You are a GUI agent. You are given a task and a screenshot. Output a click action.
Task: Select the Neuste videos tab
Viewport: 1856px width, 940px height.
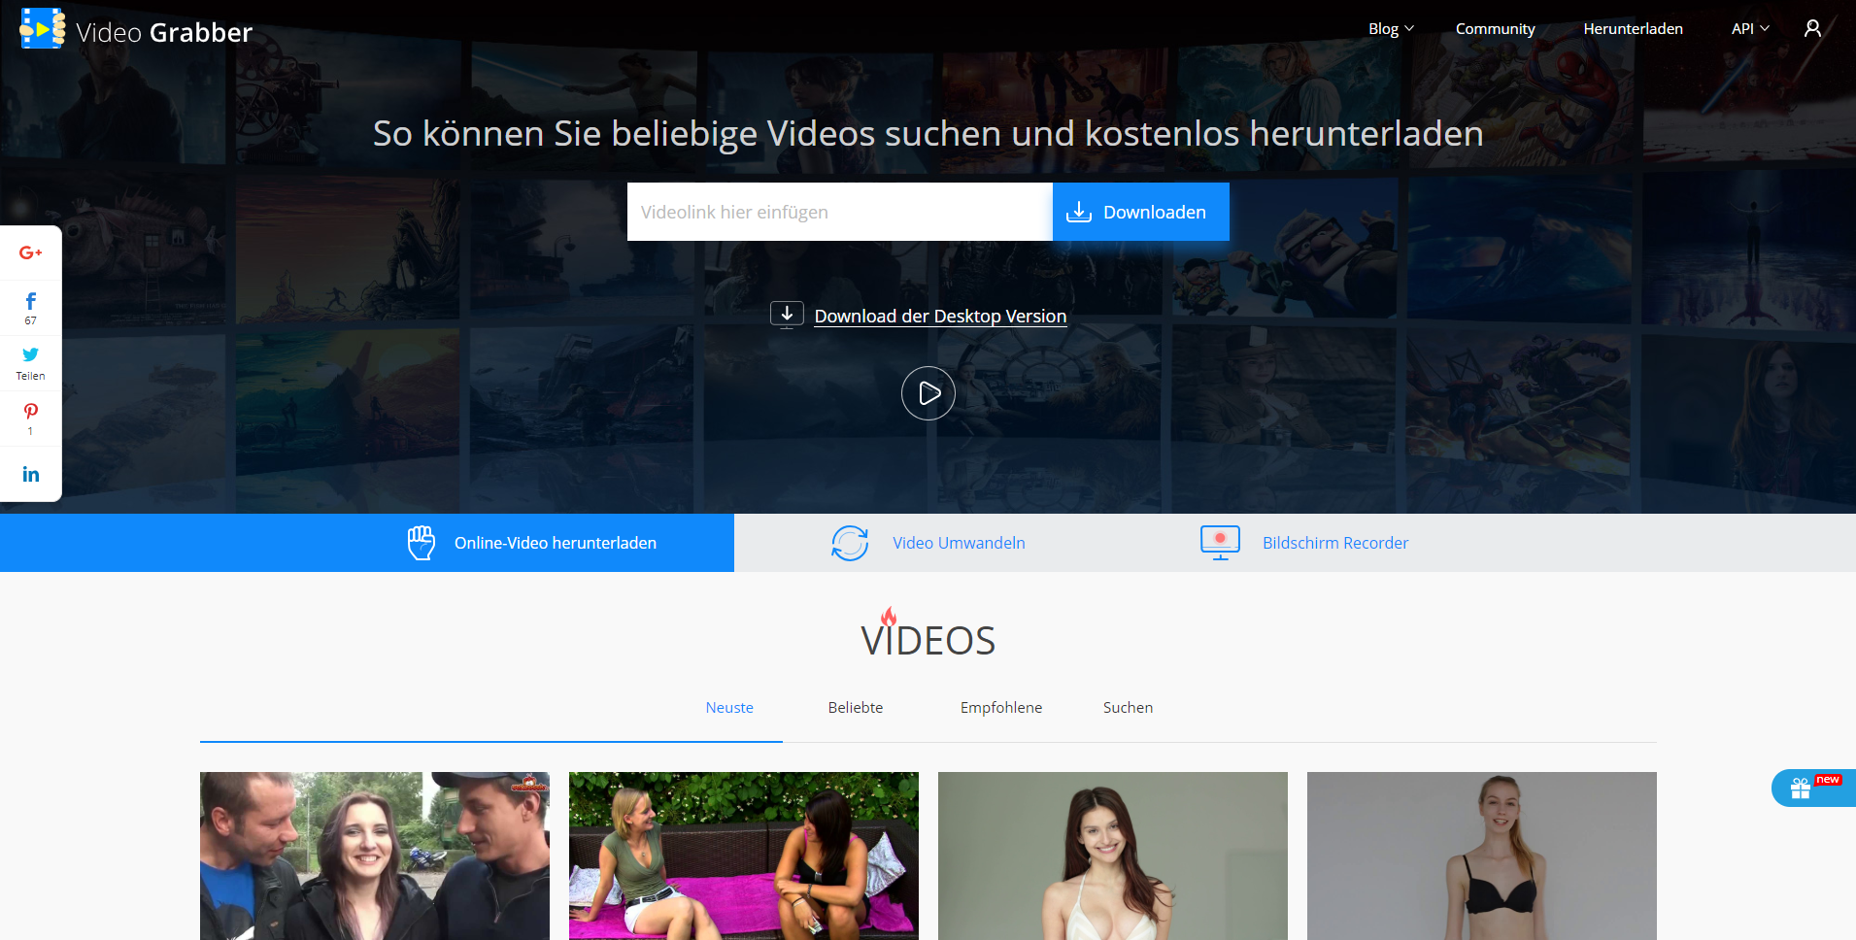(x=729, y=708)
